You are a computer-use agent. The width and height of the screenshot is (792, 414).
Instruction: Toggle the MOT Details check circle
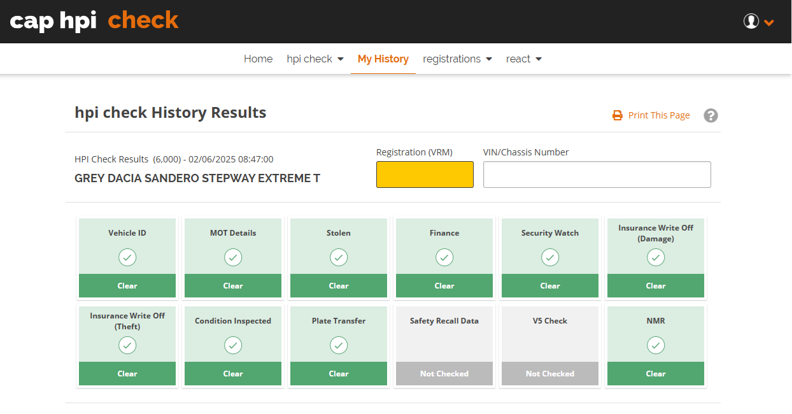coord(232,257)
